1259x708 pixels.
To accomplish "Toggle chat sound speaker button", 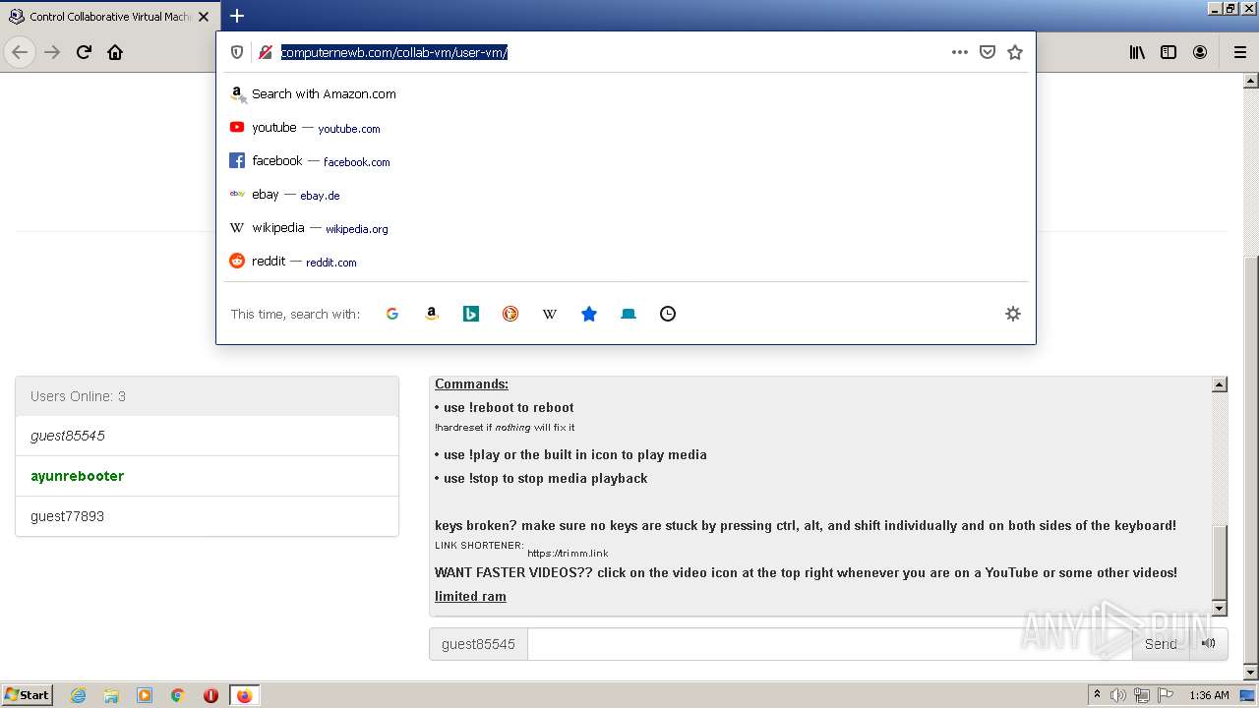I will pos(1208,644).
